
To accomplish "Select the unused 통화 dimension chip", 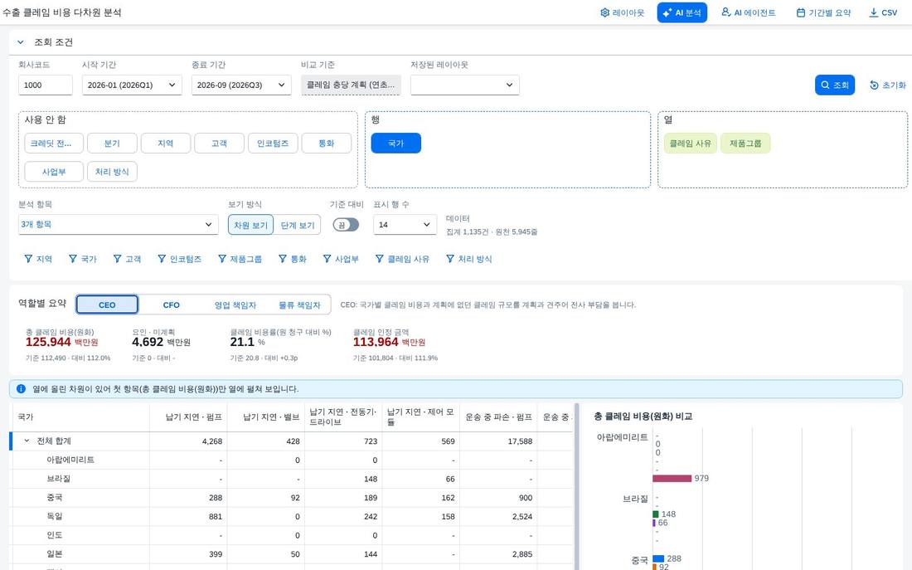I will pyautogui.click(x=327, y=144).
